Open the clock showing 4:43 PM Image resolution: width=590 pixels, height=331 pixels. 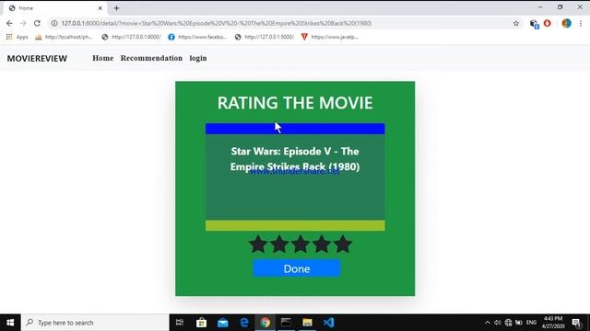(x=553, y=323)
